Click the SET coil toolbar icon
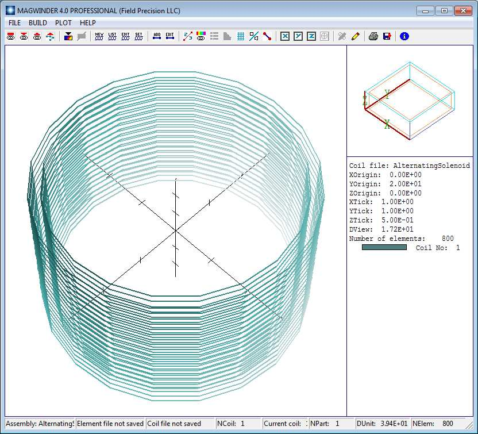 [x=138, y=36]
